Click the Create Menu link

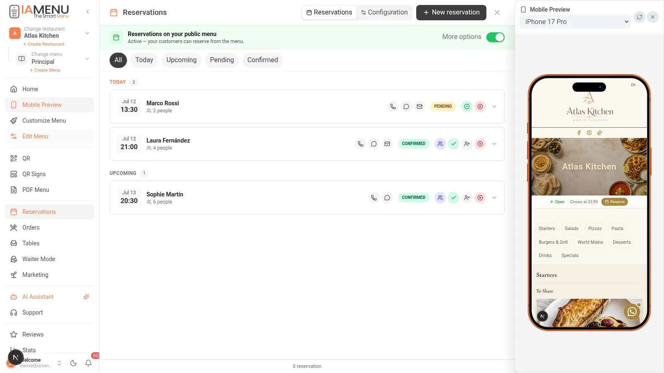pos(45,70)
